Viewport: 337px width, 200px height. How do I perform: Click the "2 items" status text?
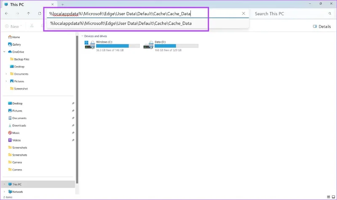click(x=8, y=197)
